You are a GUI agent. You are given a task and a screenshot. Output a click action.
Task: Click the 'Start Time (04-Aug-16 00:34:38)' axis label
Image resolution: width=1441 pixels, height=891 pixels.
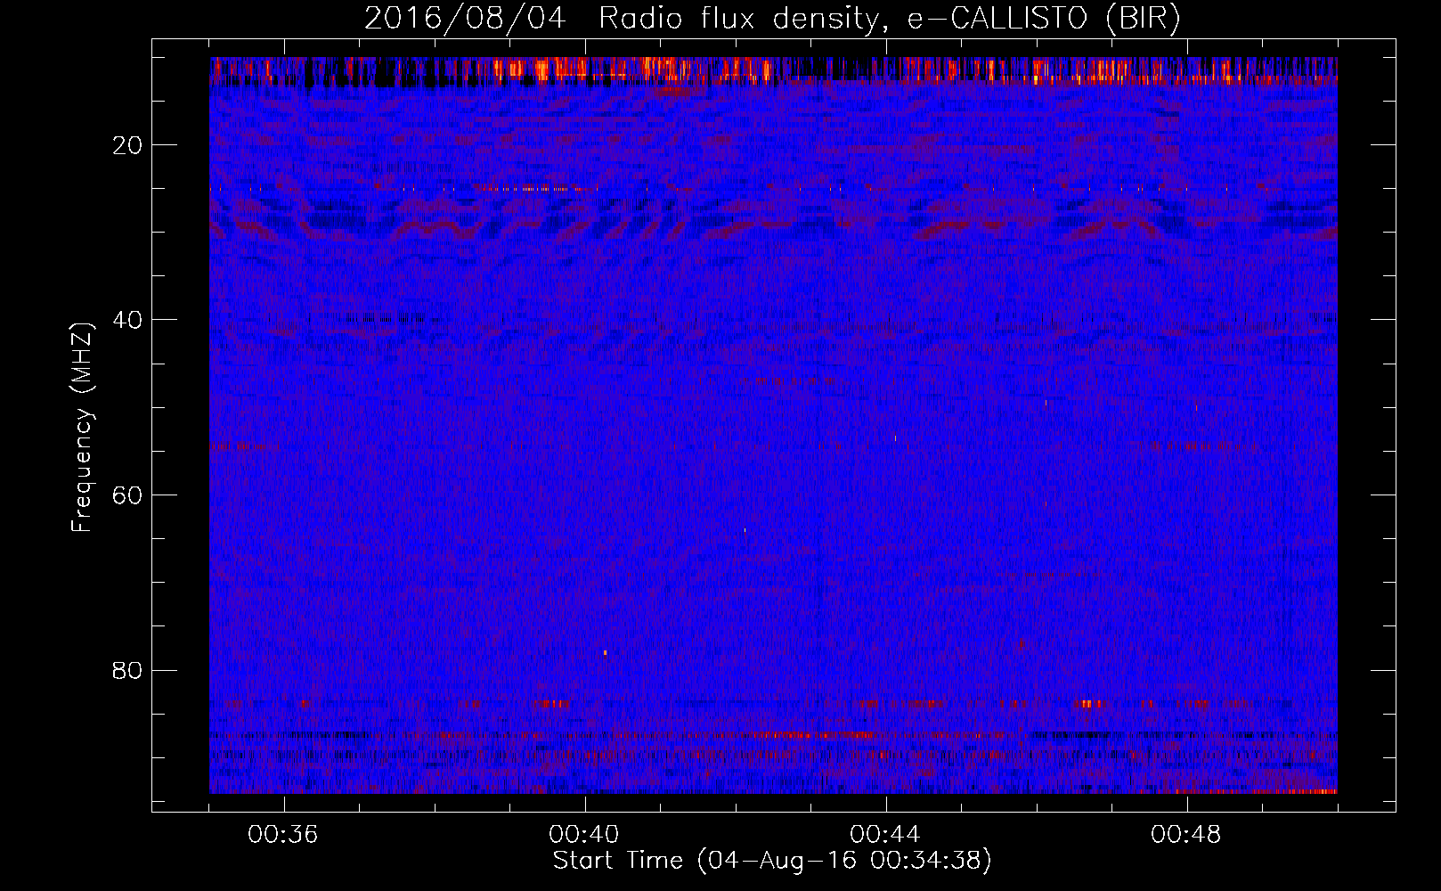[772, 861]
